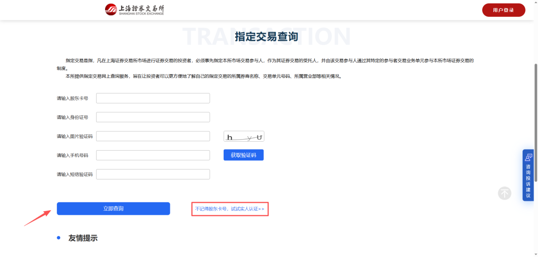
Task: Submit with the 立即查询 button
Action: (113, 209)
